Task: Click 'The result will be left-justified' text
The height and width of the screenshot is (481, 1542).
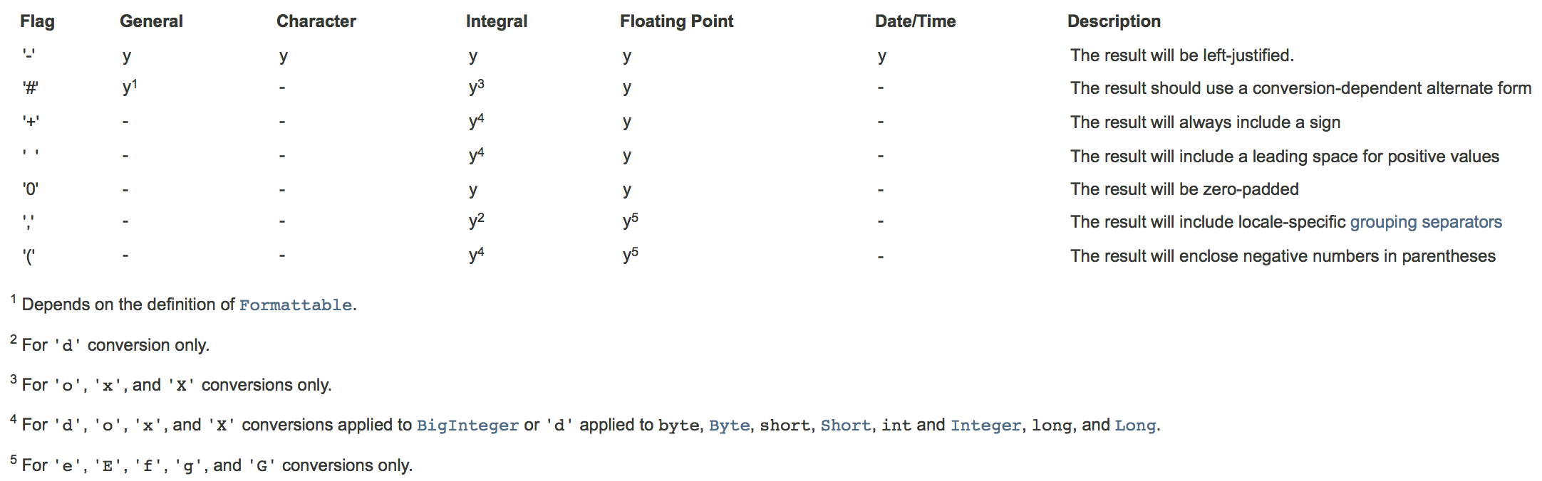Action: [x=1181, y=55]
